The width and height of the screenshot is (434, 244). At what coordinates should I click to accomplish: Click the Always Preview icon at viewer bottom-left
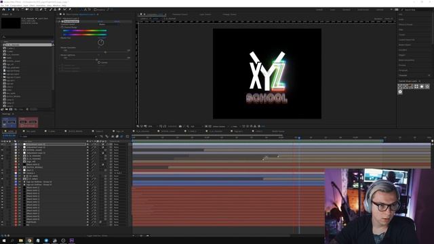tap(138, 127)
